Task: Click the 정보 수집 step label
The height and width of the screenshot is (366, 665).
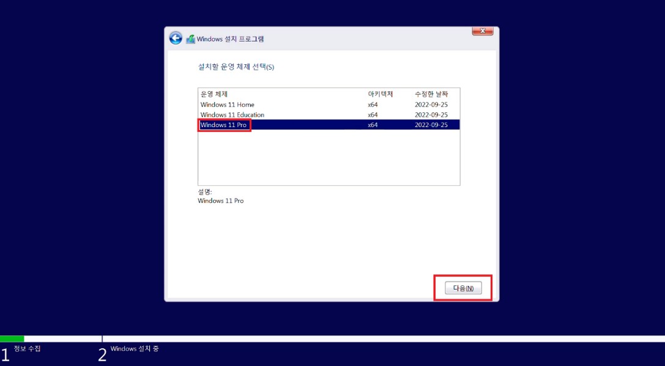Action: [27, 349]
